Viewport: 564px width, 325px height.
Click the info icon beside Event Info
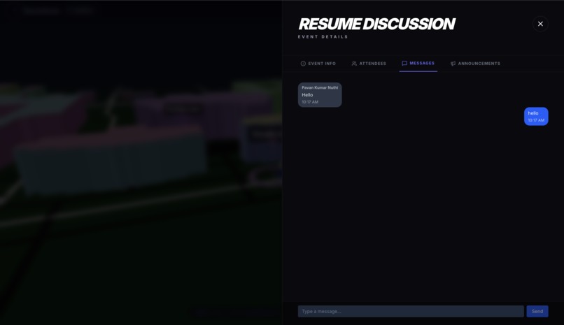click(303, 64)
